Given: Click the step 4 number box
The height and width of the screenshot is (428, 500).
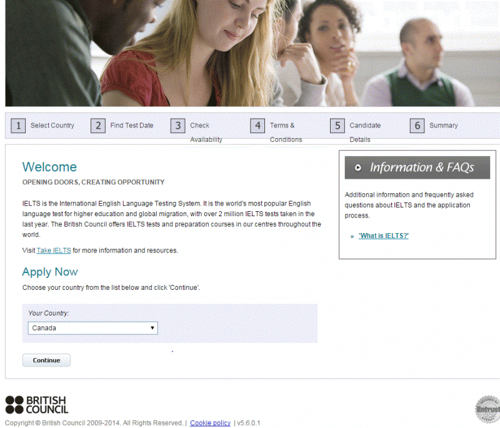Looking at the screenshot, I should pyautogui.click(x=257, y=126).
